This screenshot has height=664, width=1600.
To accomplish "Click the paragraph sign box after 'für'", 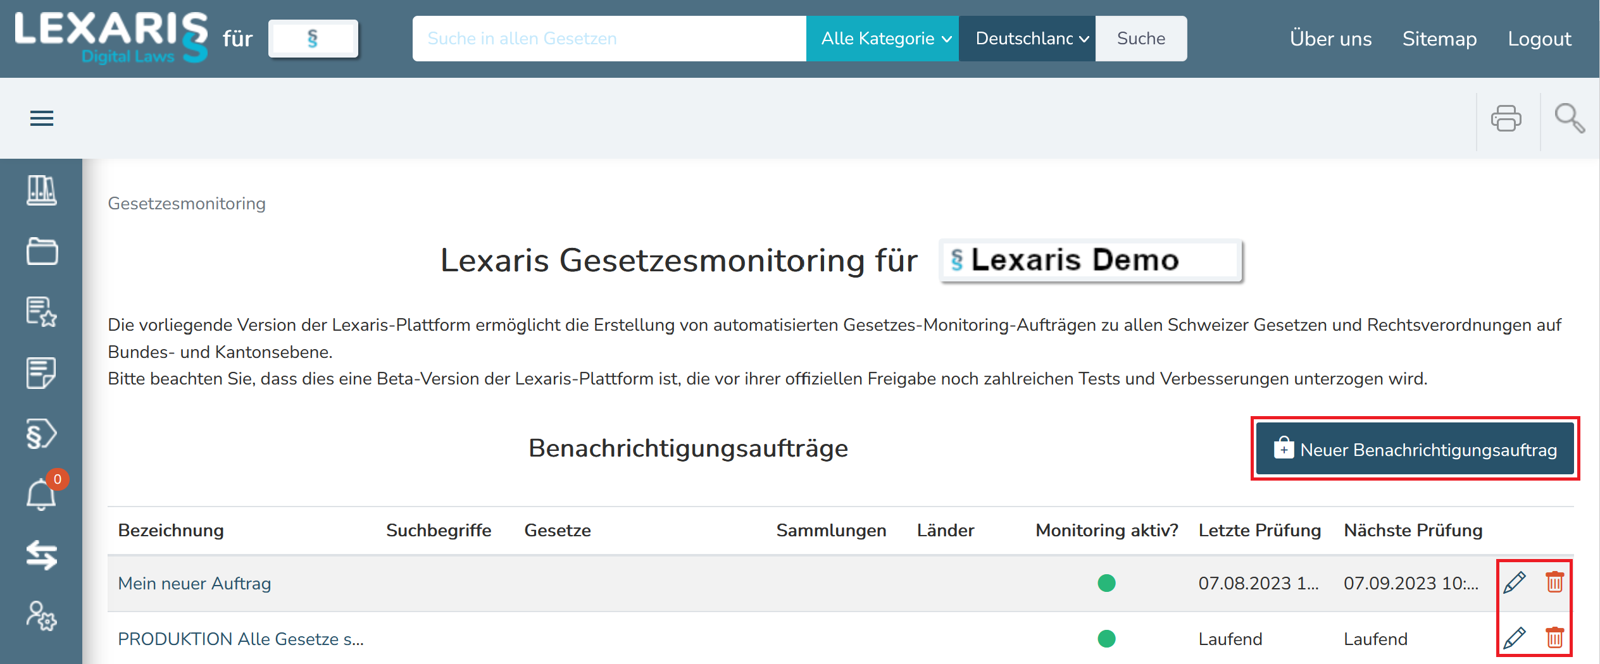I will point(313,39).
